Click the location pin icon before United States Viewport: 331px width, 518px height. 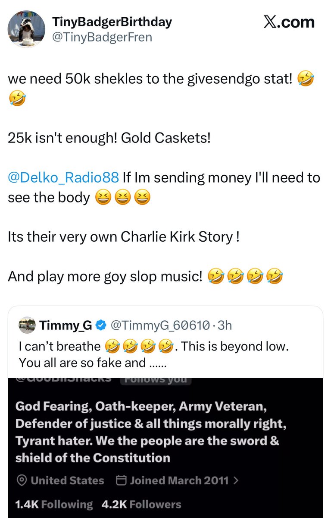coord(21,480)
